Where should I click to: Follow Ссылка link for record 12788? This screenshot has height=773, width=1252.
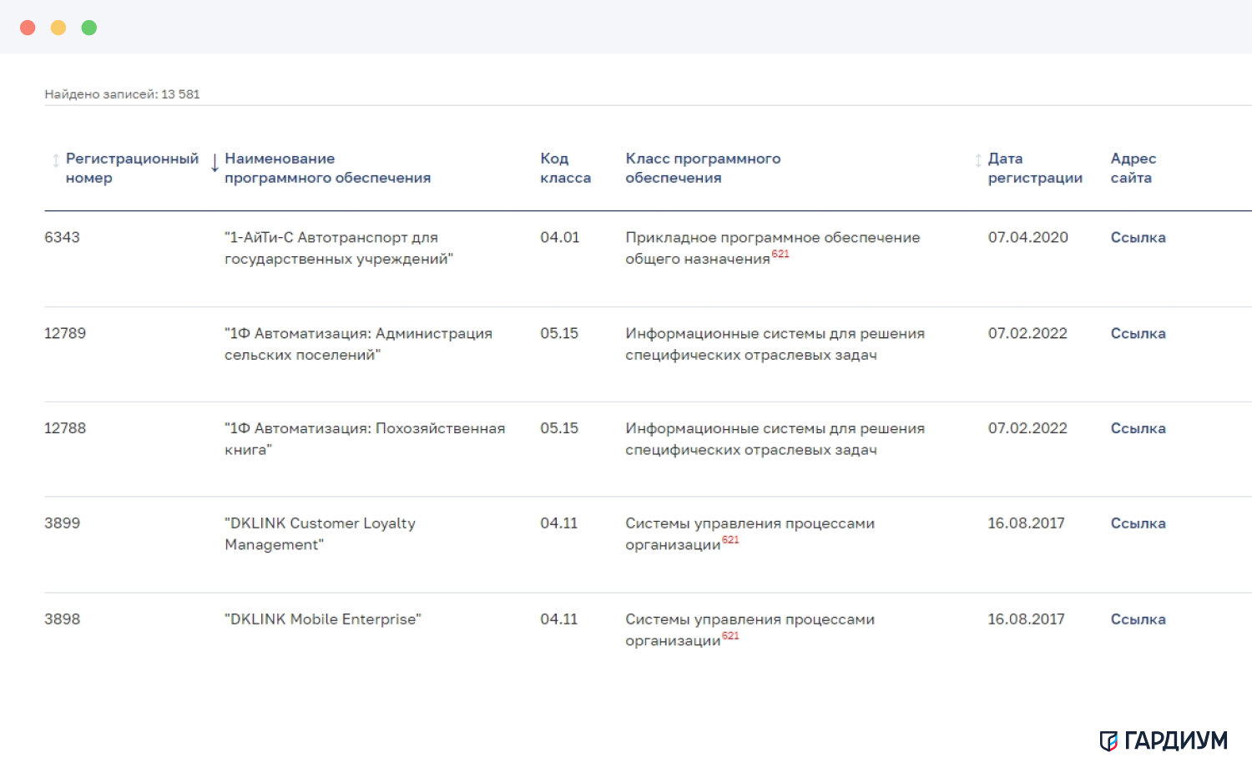click(x=1138, y=429)
